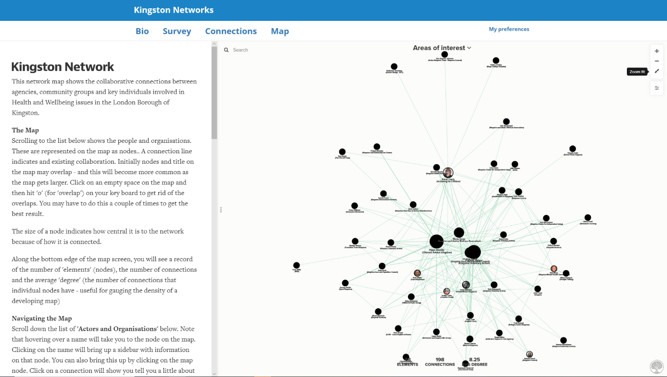Go to the Map tab
Viewport: 667px width, 377px height.
pyautogui.click(x=280, y=31)
